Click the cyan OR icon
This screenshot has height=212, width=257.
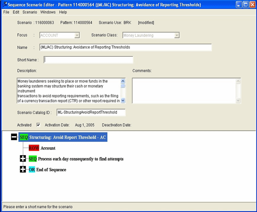(x=32, y=170)
